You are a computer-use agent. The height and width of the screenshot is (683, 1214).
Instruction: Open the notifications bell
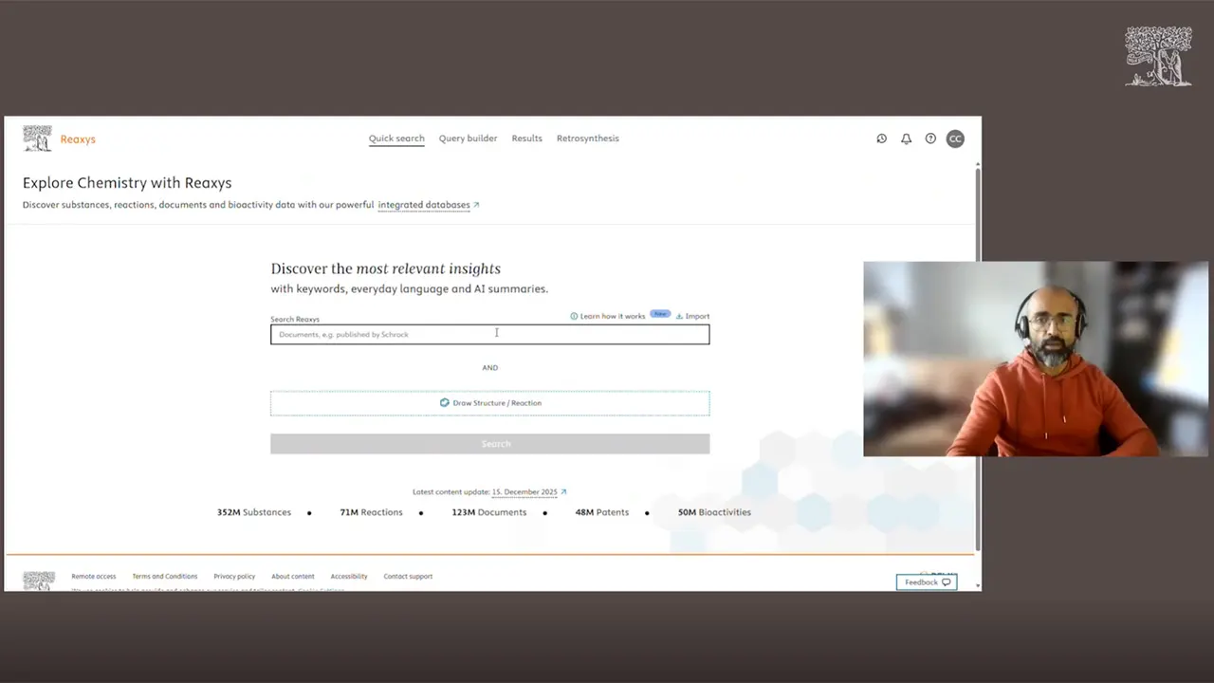tap(906, 138)
